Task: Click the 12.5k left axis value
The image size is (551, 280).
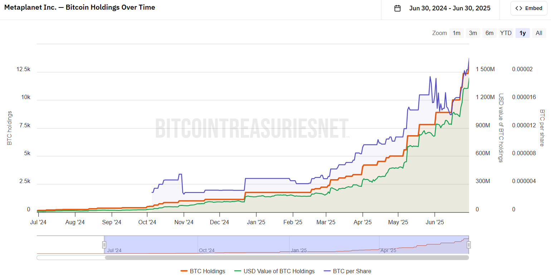Action: click(23, 69)
